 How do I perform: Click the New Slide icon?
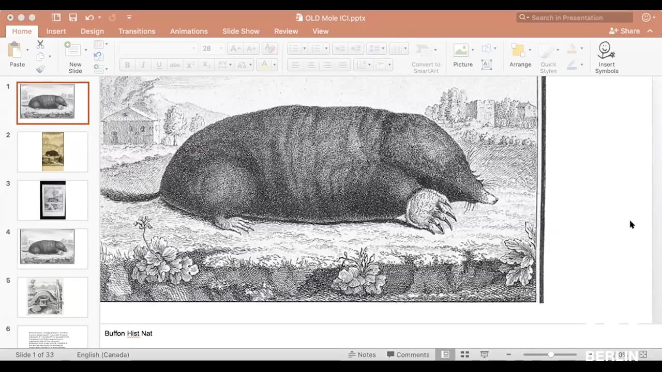(72, 50)
